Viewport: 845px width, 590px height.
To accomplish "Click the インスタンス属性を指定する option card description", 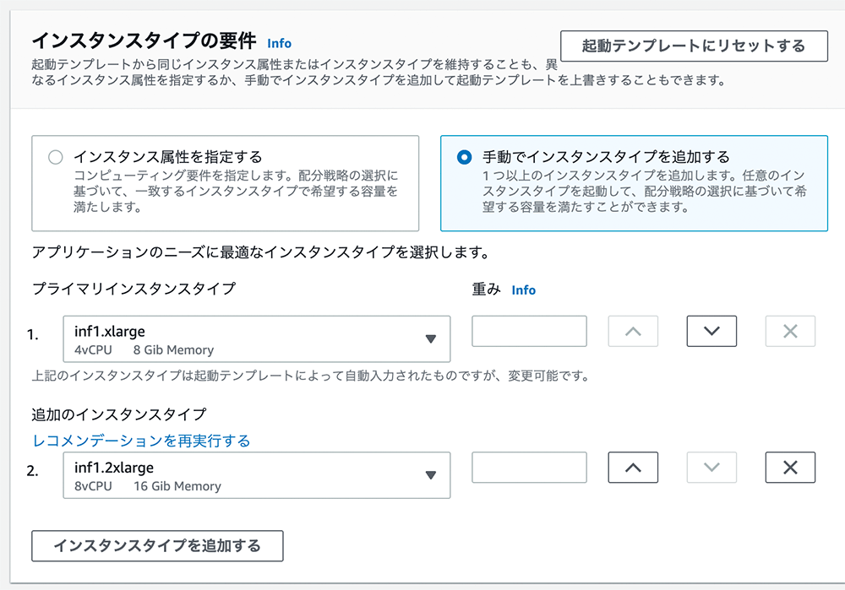I will [235, 191].
